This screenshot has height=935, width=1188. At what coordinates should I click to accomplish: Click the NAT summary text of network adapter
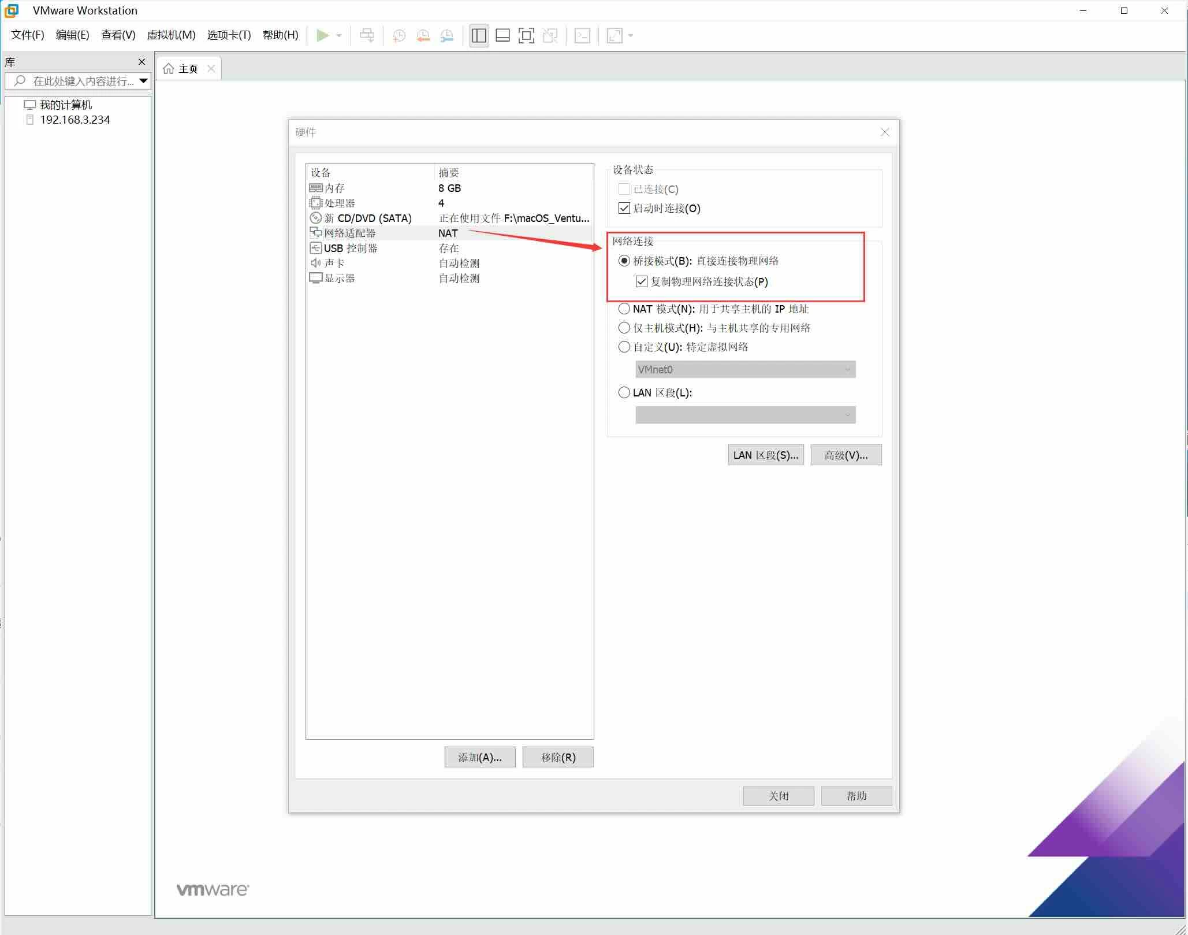pos(448,233)
